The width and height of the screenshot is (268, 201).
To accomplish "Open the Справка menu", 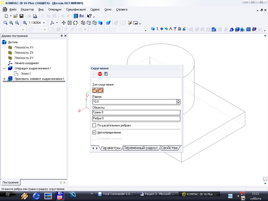I will (x=121, y=10).
